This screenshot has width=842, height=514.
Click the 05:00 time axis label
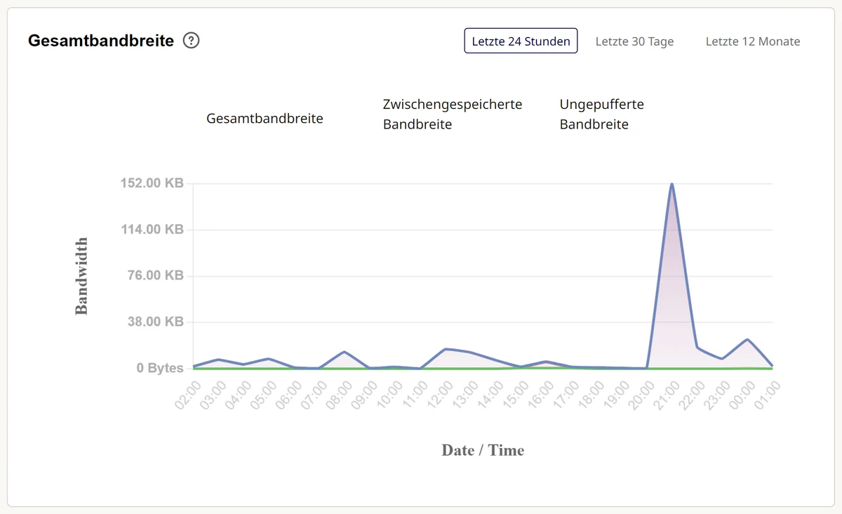pos(263,395)
